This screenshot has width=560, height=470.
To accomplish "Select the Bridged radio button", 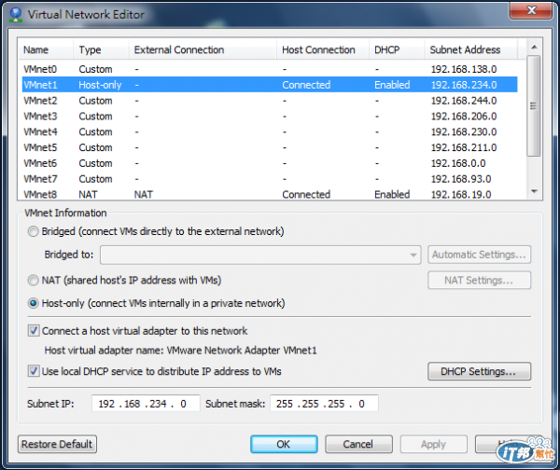I will [34, 231].
